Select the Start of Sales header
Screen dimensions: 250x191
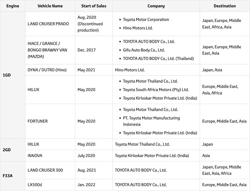coord(93,6)
